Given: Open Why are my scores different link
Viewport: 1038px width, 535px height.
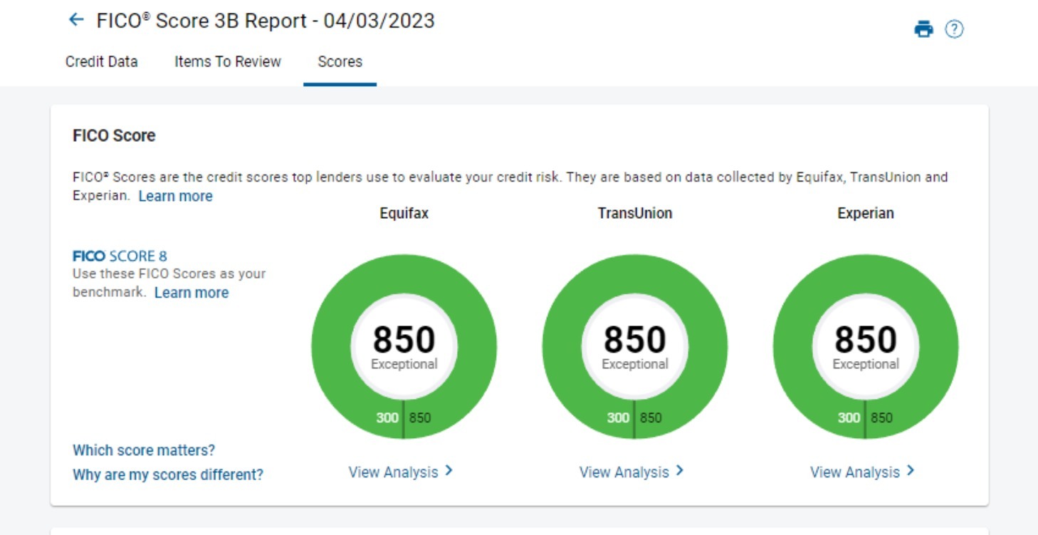Looking at the screenshot, I should pos(169,474).
